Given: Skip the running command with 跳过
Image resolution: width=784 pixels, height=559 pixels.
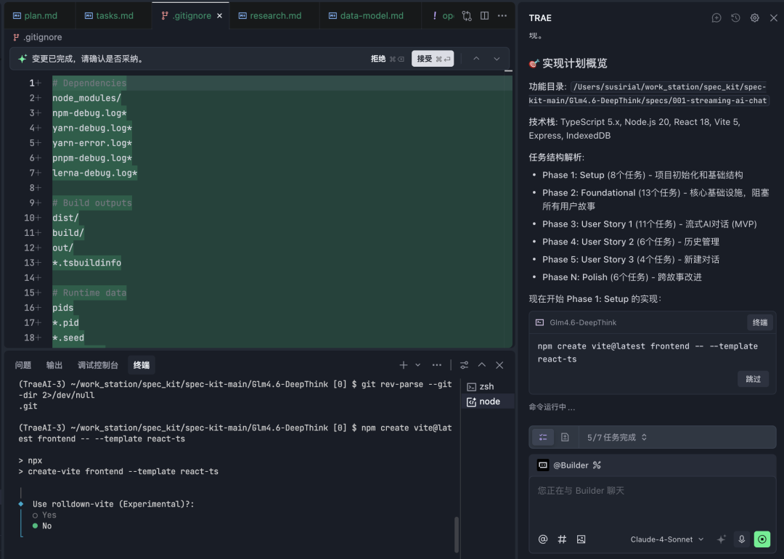Looking at the screenshot, I should click(x=753, y=379).
